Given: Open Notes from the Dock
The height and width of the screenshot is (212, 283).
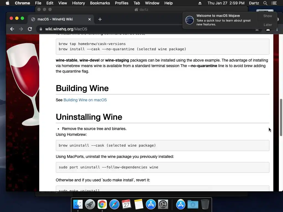Looking at the screenshot, I should click(139, 205).
